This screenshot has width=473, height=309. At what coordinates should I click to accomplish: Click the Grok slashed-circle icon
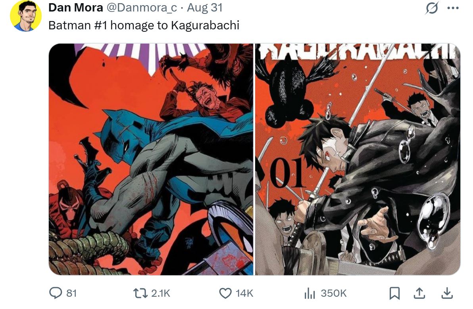point(432,8)
